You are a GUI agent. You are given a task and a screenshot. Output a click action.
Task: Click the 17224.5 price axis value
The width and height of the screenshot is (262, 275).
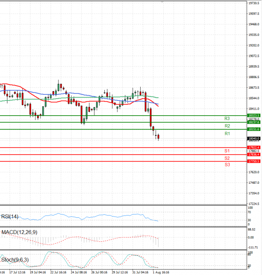click(x=254, y=204)
